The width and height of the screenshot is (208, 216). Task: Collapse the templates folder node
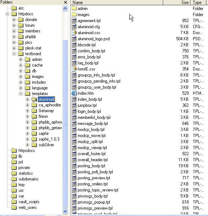(x=21, y=94)
